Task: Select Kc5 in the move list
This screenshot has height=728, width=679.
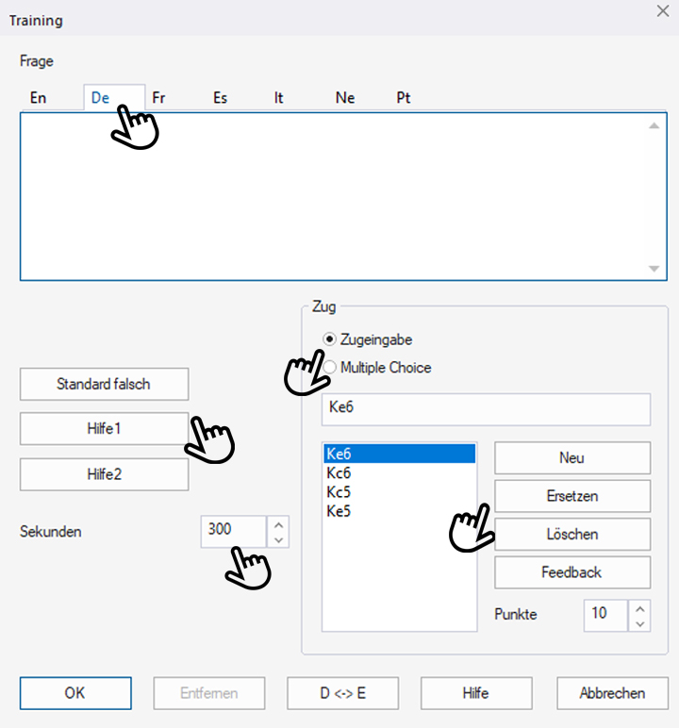Action: pyautogui.click(x=339, y=492)
